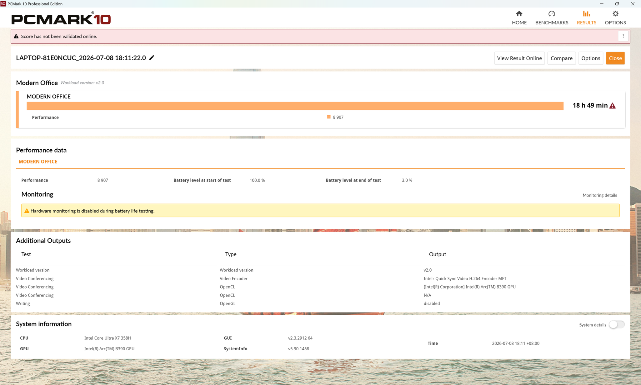Go to the Home section
The image size is (641, 385).
click(519, 17)
